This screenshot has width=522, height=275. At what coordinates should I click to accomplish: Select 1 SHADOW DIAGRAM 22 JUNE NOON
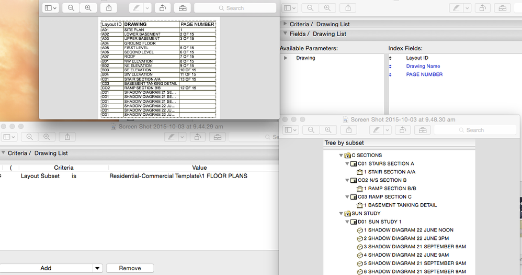point(408,230)
